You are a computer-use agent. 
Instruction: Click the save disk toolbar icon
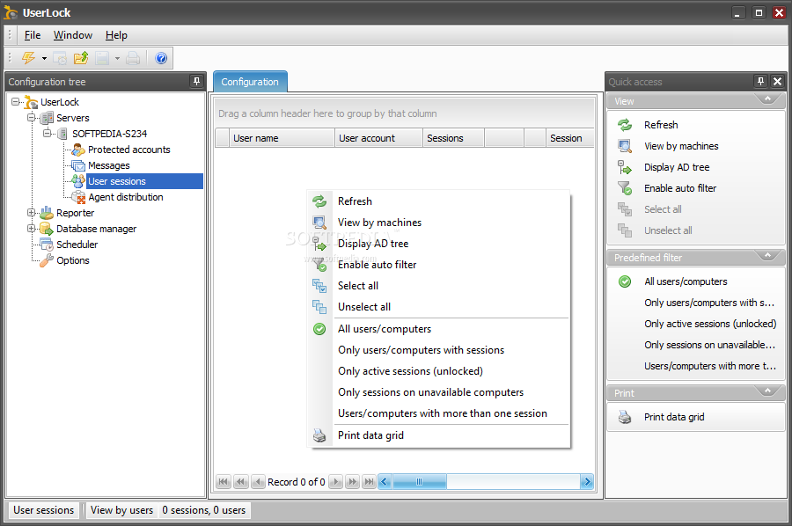pyautogui.click(x=103, y=58)
